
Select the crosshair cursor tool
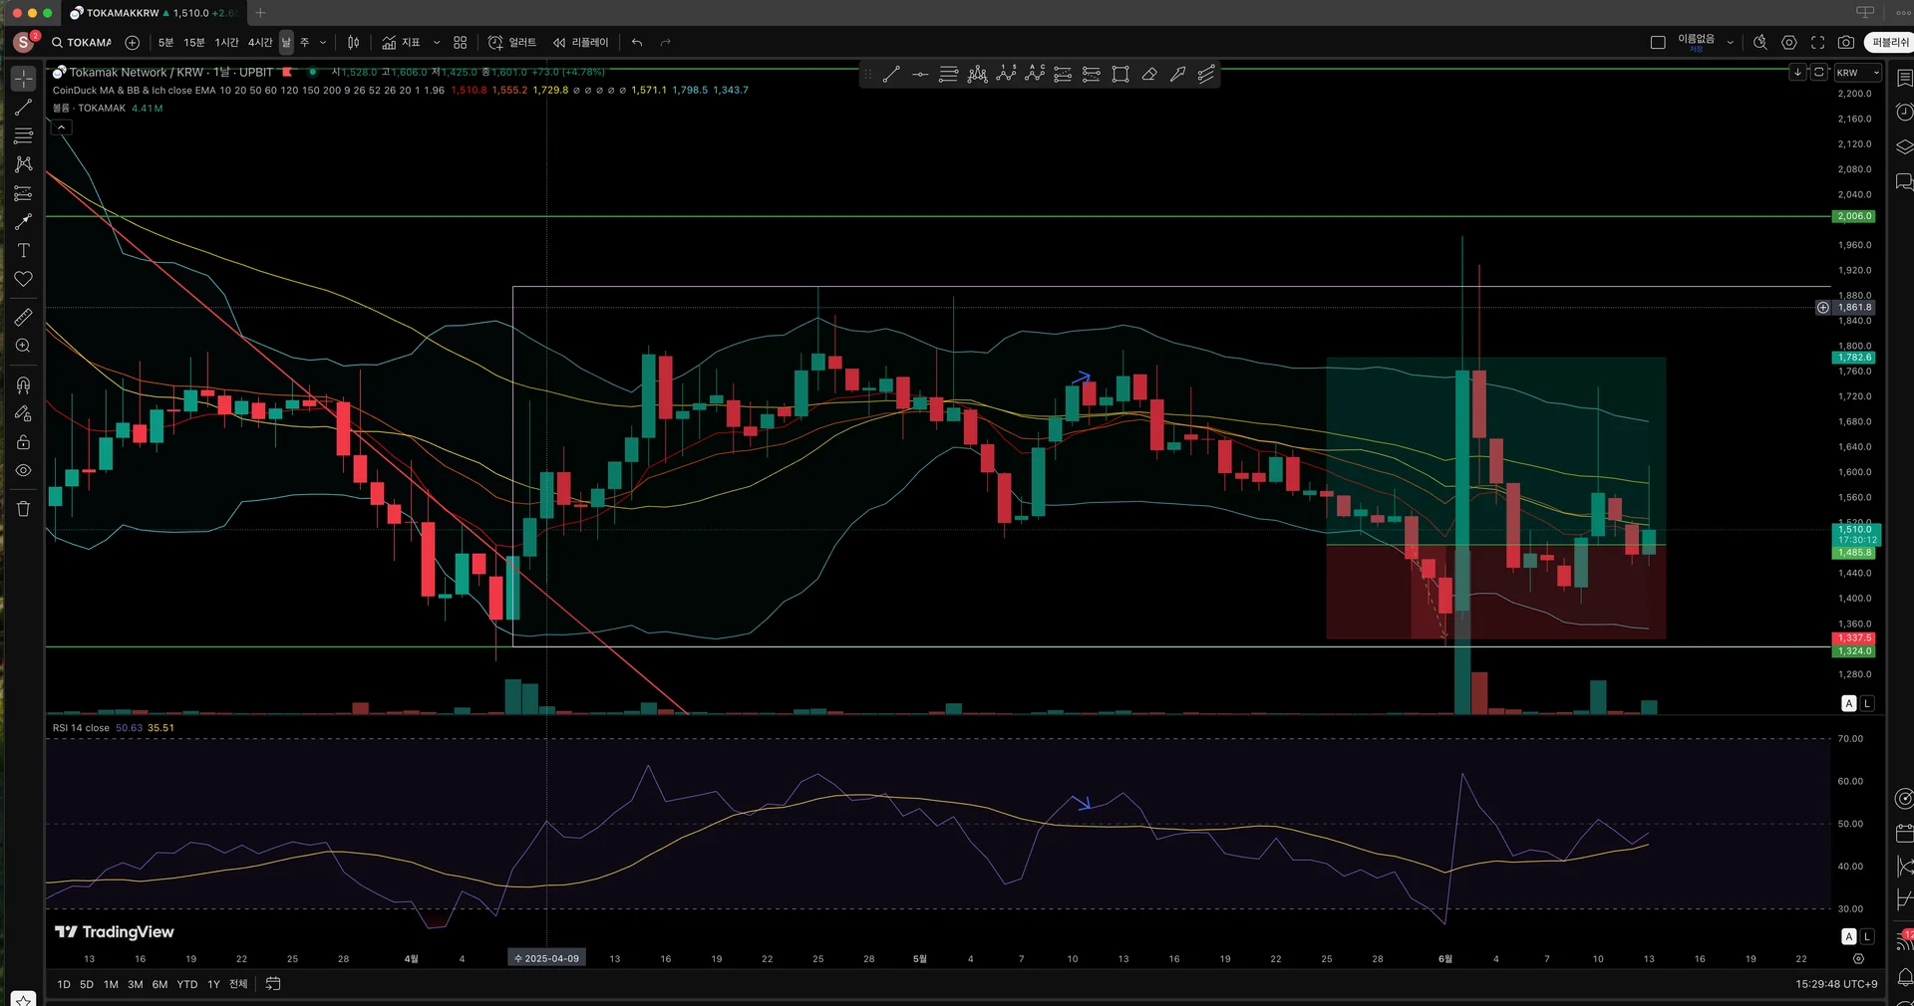tap(24, 78)
